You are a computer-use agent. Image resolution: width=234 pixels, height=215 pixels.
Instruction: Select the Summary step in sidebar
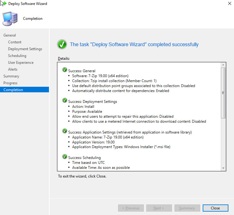click(11, 76)
